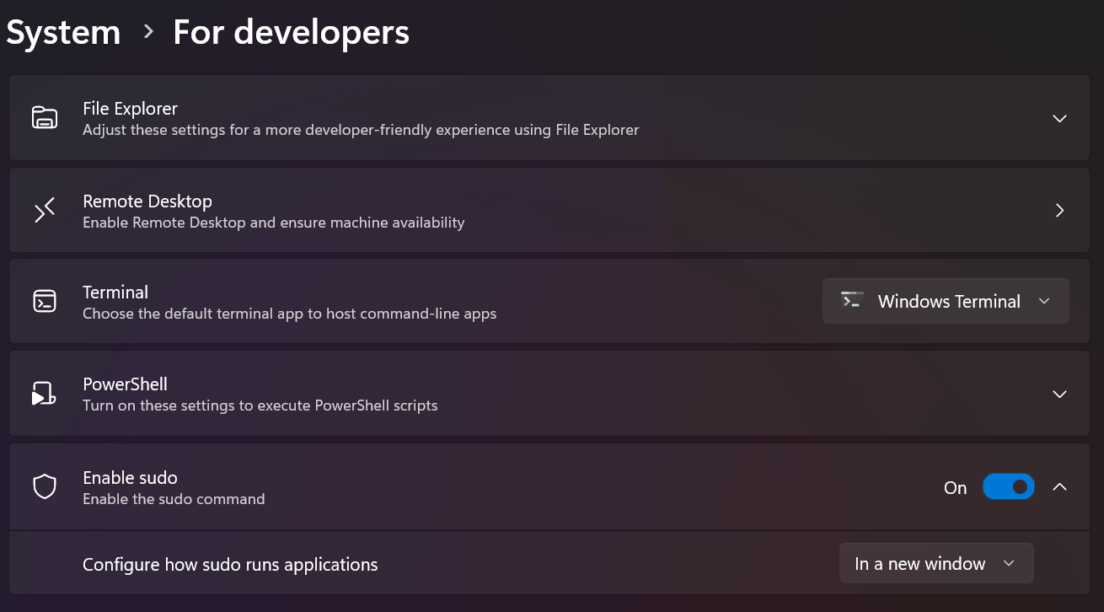Click 'Turn on these settings to execute PowerShell scripts'

[x=260, y=405]
